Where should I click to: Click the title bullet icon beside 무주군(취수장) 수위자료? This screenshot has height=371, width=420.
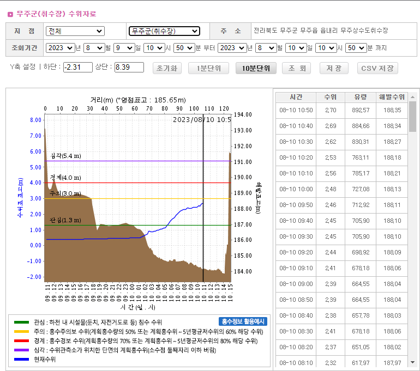10,14
